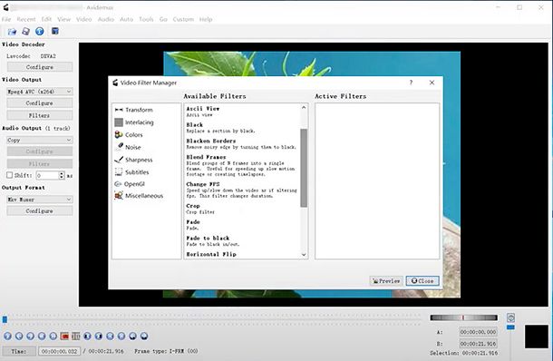Open a video file via toolbar icon
This screenshot has height=361, width=553.
(x=12, y=32)
